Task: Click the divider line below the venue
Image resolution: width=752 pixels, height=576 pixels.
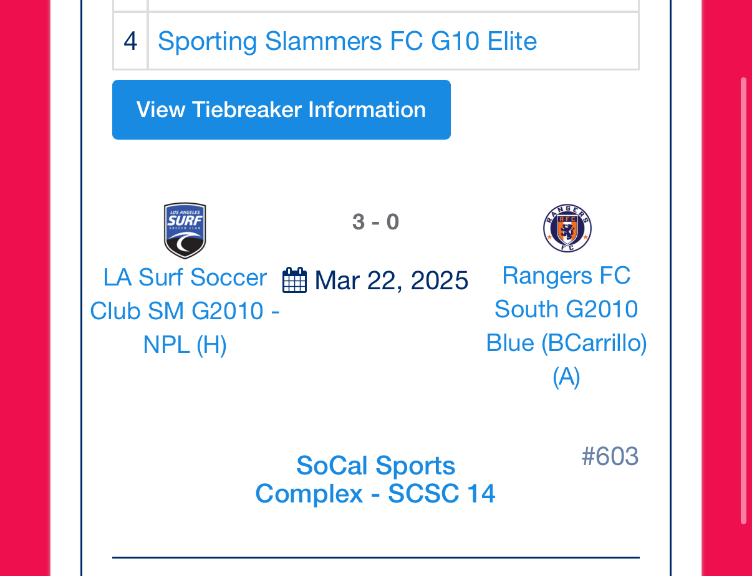Action: point(376,557)
